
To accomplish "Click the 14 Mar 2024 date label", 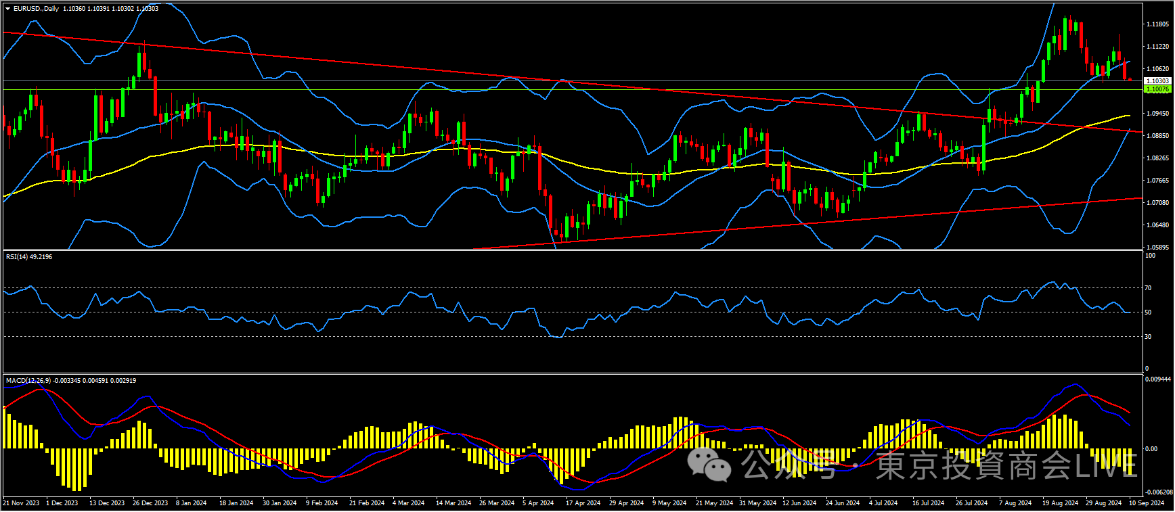I will click(453, 503).
